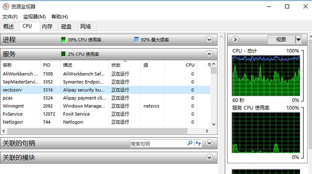Image resolution: width=312 pixels, height=174 pixels.
Task: Click the Symantec Endpoi... description cell
Action: 83,82
